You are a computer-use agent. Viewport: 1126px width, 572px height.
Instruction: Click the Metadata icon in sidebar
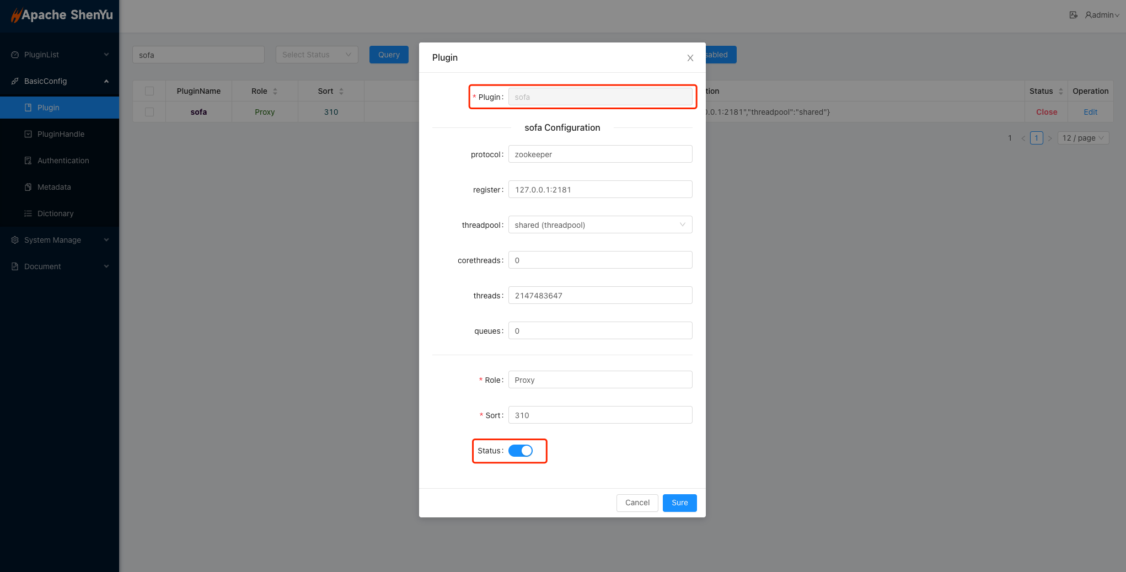[x=28, y=187]
